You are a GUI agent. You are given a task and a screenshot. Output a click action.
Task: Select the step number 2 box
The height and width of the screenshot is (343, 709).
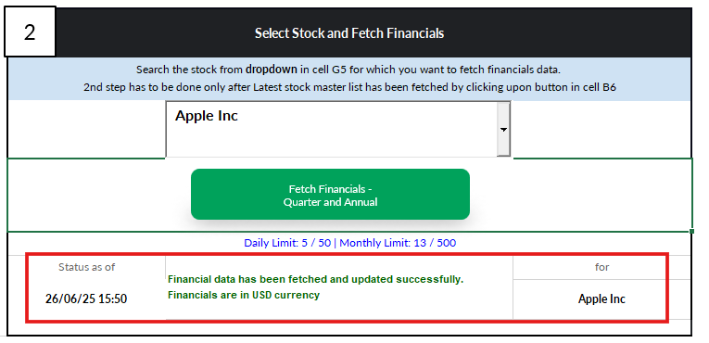tap(30, 32)
